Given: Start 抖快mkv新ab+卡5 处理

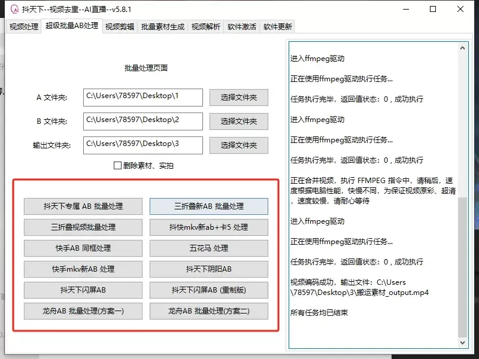Looking at the screenshot, I should 208,227.
